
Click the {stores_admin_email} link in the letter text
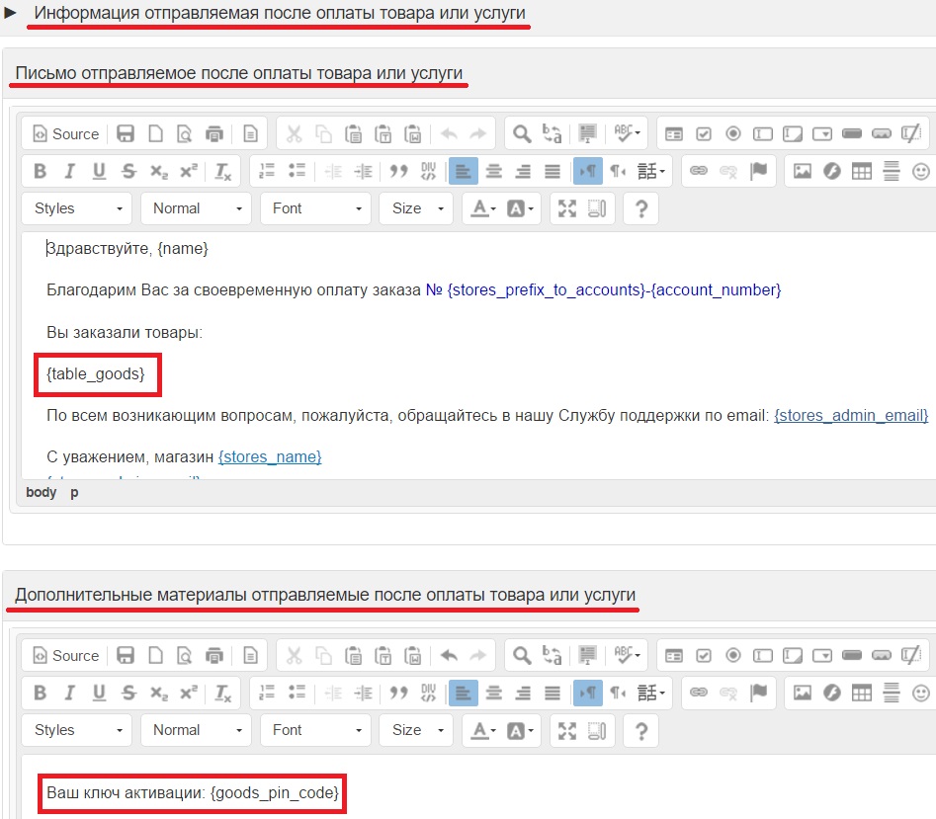[x=851, y=416]
